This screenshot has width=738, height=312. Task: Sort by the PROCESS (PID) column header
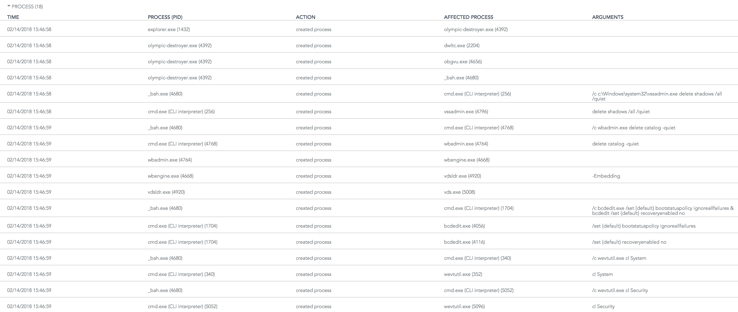coord(165,17)
